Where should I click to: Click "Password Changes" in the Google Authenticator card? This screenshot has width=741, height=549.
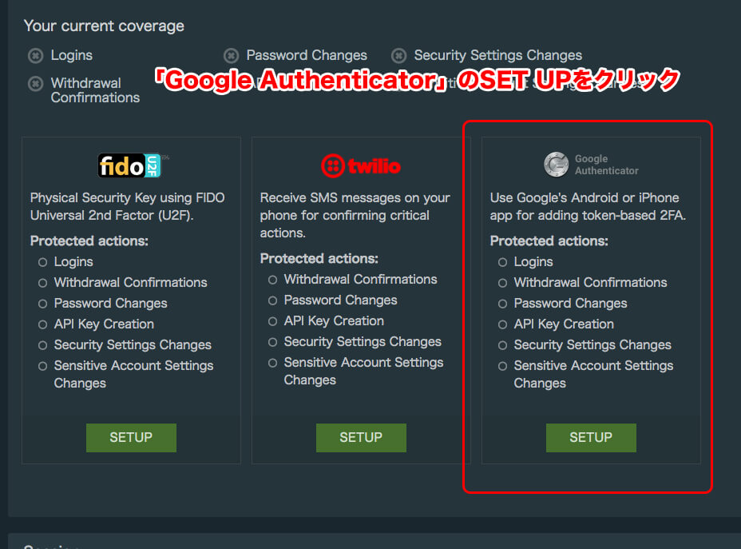pyautogui.click(x=570, y=304)
